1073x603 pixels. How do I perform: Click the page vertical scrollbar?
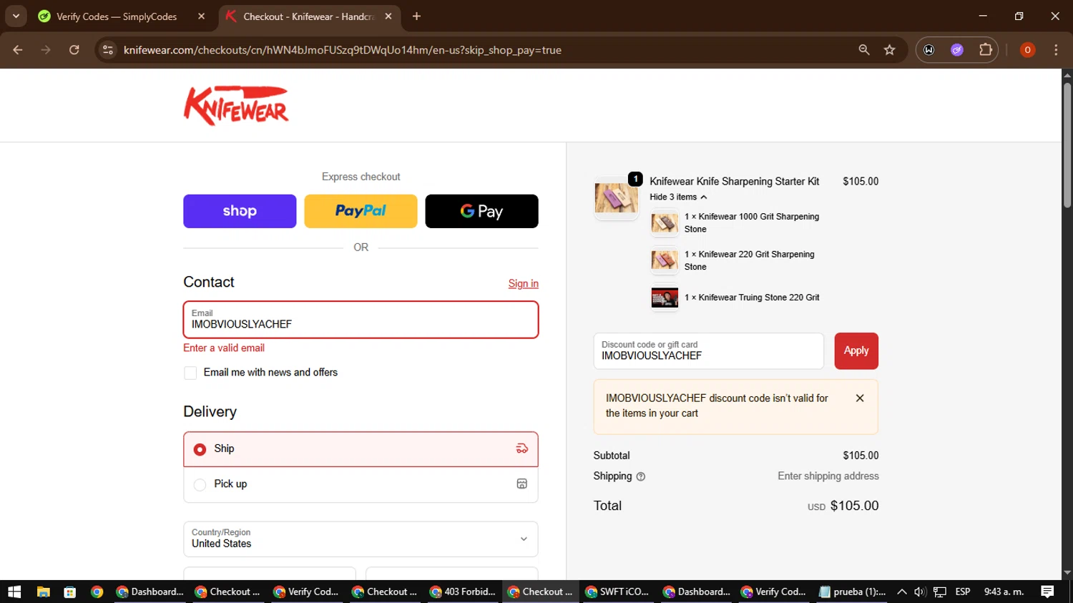(x=1067, y=144)
